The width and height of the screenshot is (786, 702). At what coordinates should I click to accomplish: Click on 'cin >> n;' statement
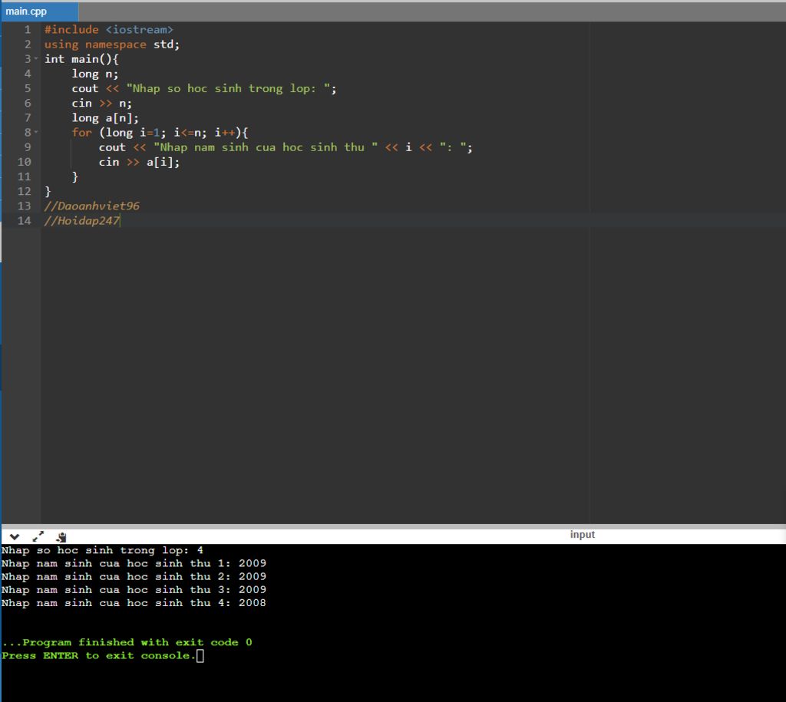tap(102, 104)
